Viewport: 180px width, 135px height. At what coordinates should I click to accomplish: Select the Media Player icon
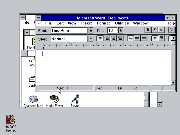point(54,101)
